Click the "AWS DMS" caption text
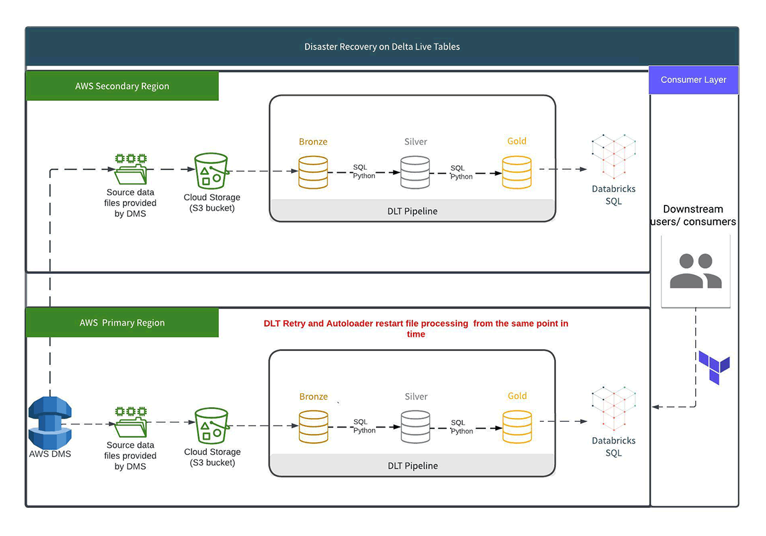 pos(50,454)
